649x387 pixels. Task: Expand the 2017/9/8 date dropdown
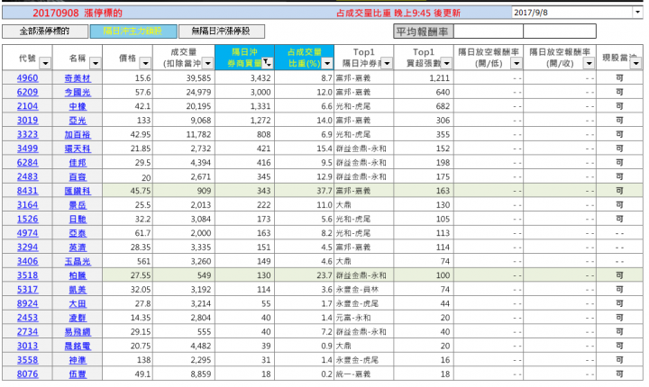(637, 13)
